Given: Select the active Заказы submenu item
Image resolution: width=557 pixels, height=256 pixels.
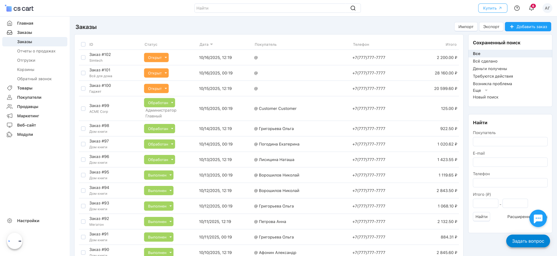Looking at the screenshot, I should click(35, 42).
